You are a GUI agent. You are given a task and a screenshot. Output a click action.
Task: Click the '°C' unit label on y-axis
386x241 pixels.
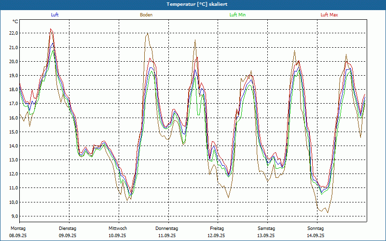coord(15,22)
